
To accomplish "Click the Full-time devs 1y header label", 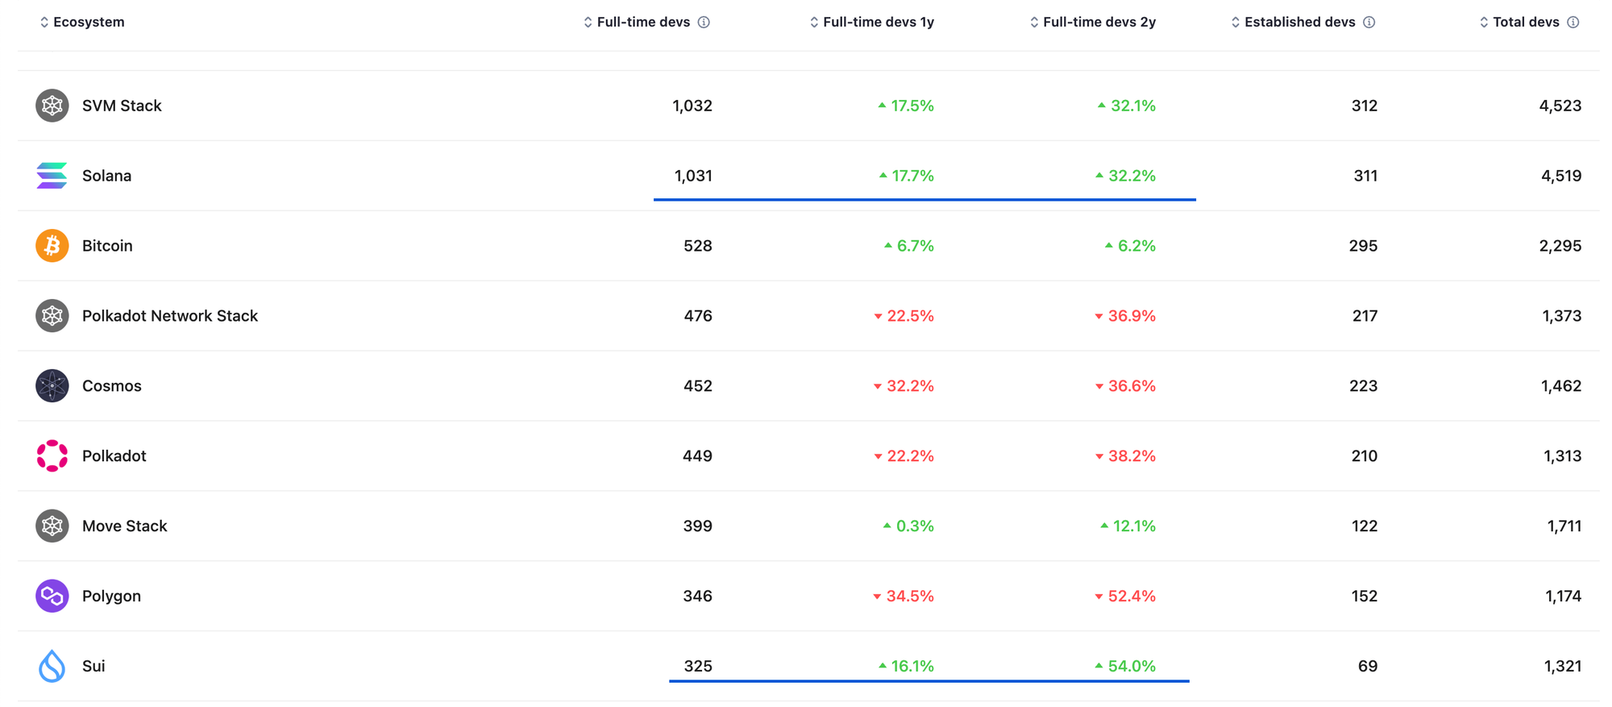I will pos(879,22).
